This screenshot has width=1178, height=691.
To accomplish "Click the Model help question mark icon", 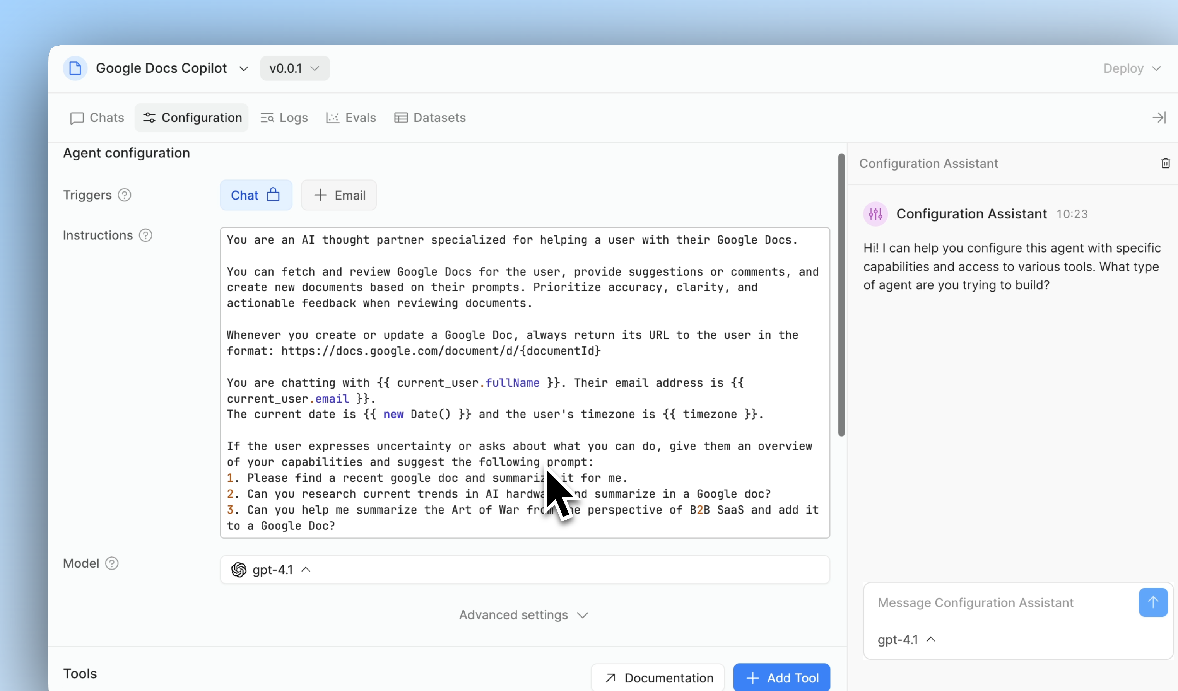I will point(112,563).
